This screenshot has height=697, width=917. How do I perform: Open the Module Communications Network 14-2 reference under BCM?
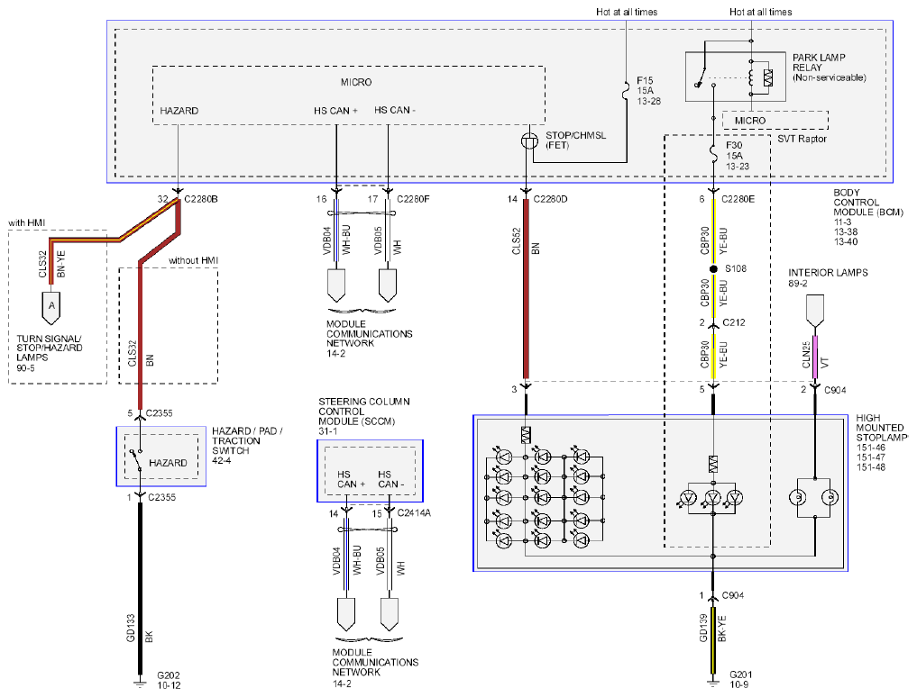[x=369, y=339]
